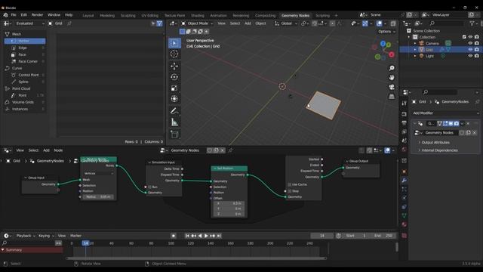Viewport: 483px width, 272px height.
Task: Toggle Collection exclude checkbox in outliner
Action: pos(464,37)
